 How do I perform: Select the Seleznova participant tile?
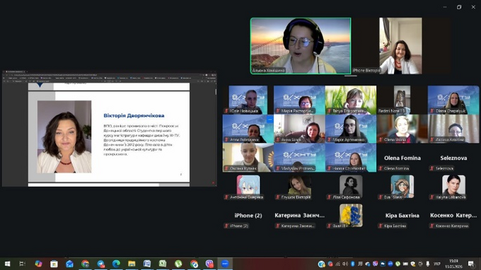[453, 158]
